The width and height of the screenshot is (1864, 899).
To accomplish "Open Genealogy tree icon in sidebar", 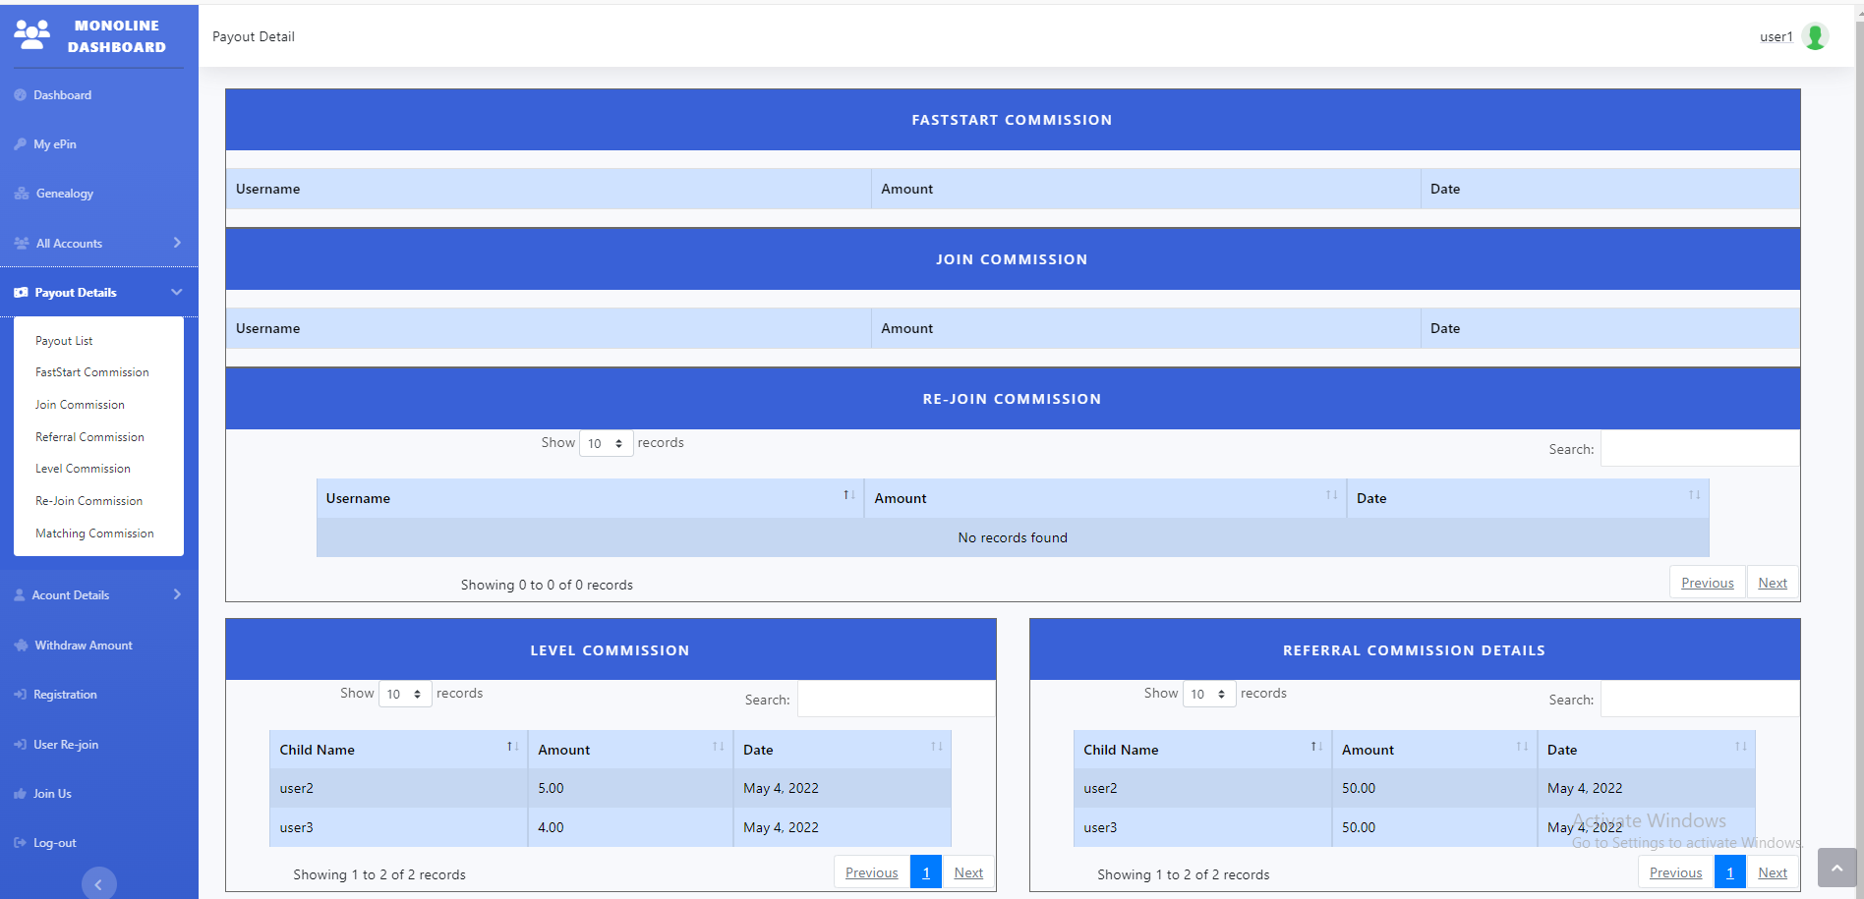I will click(x=22, y=194).
